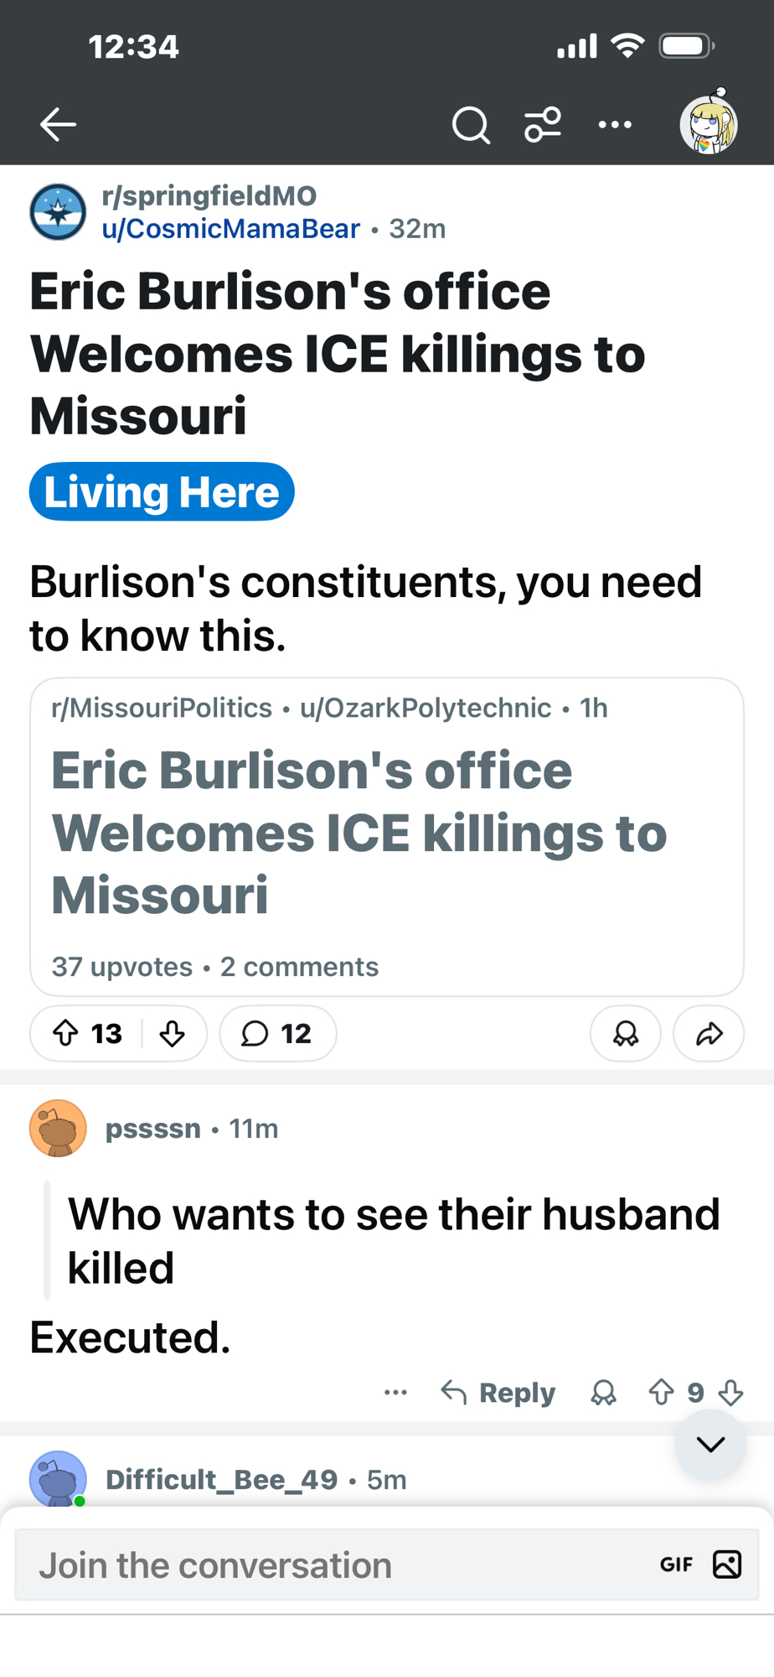Image resolution: width=774 pixels, height=1677 pixels.
Task: Open the search icon
Action: click(471, 126)
